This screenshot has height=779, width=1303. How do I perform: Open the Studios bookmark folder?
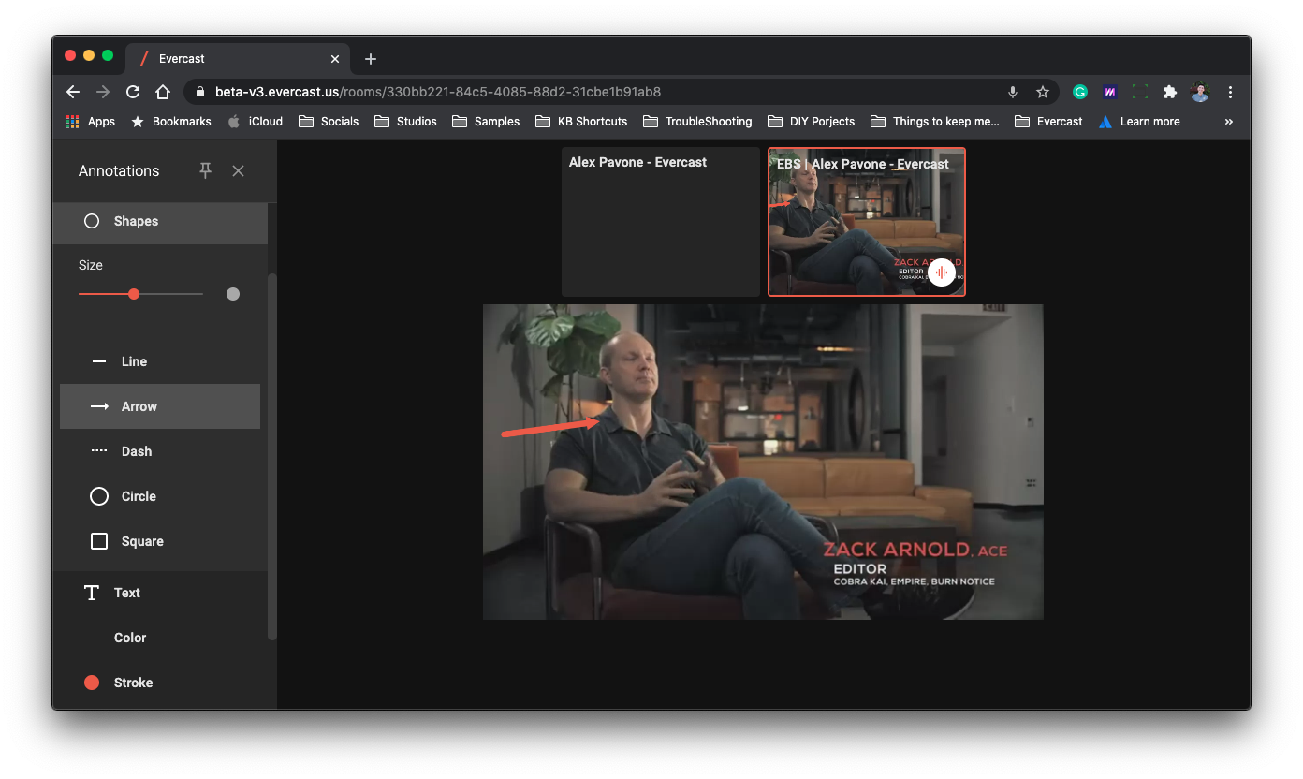pos(405,122)
